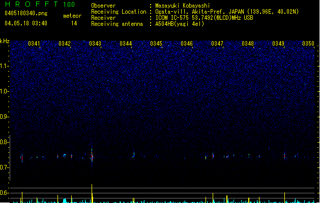Image resolution: width=320 pixels, height=203 pixels.
Task: Click the 0.6 kHz axis label
Action: point(5,193)
